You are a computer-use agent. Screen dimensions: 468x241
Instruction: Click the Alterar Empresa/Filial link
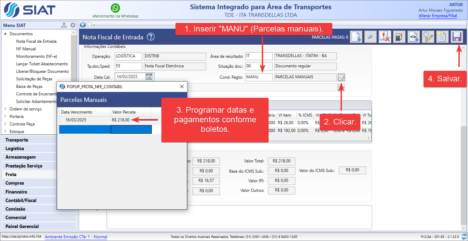[438, 16]
